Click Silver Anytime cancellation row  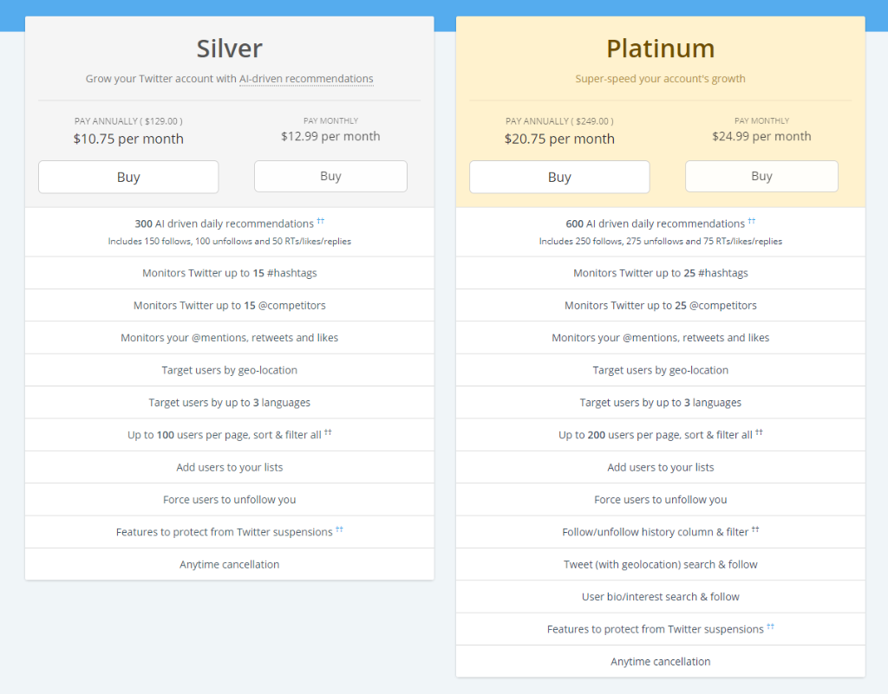point(229,565)
